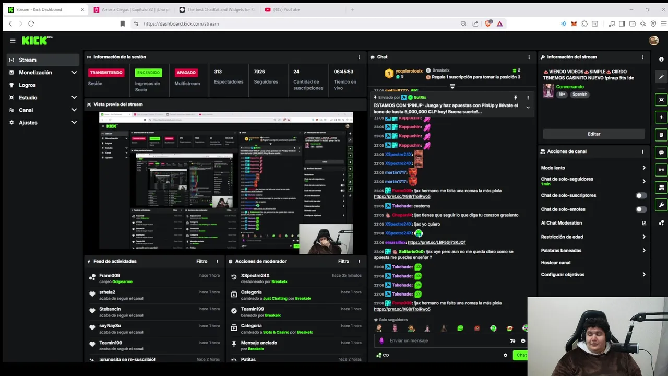This screenshot has height=376, width=668.
Task: Open the Kick hamburger menu
Action: pos(13,40)
